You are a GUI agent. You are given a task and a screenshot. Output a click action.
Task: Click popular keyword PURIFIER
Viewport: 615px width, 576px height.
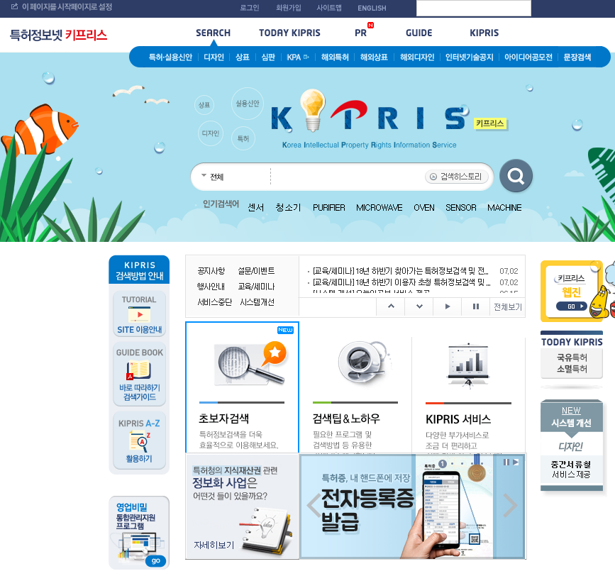[x=328, y=207]
